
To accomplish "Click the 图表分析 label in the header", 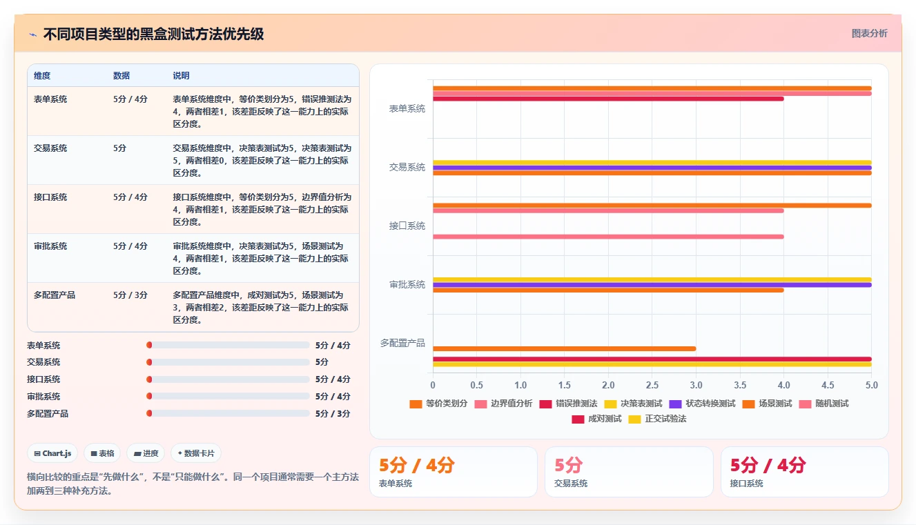I will (x=869, y=33).
